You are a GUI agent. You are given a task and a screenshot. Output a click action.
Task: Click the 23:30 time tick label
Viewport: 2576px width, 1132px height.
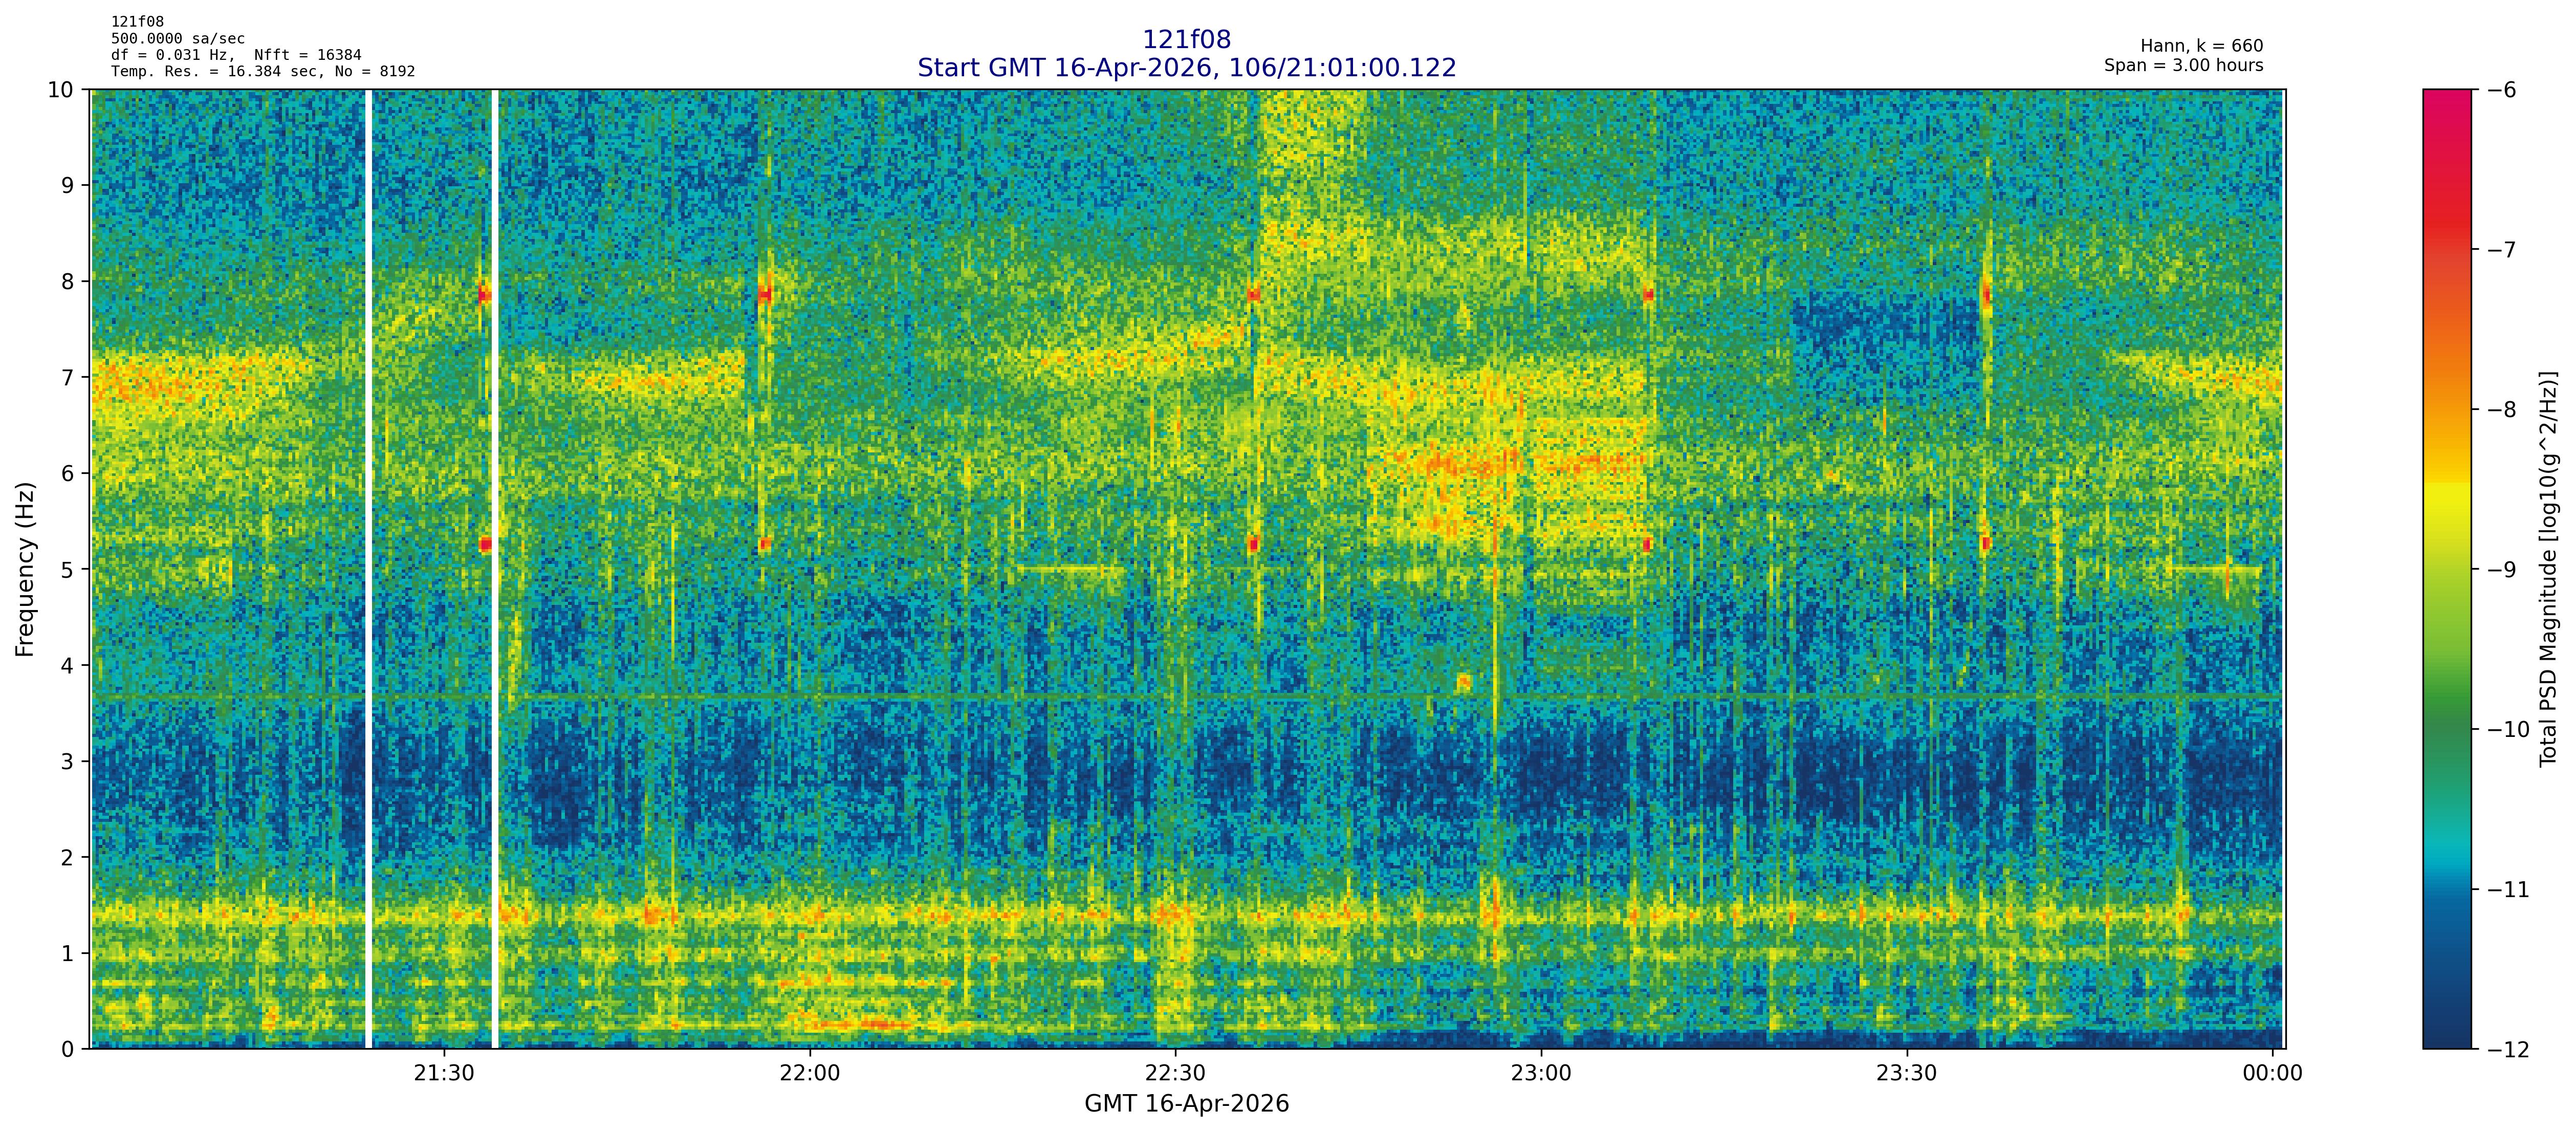pos(1906,1074)
